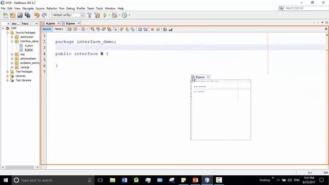Screen dimensions: 329x185
Task: Open File Explorer from the taskbar
Action: click(113, 180)
